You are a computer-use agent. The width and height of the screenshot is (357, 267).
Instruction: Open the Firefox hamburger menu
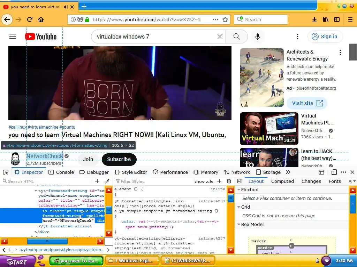coord(350,19)
